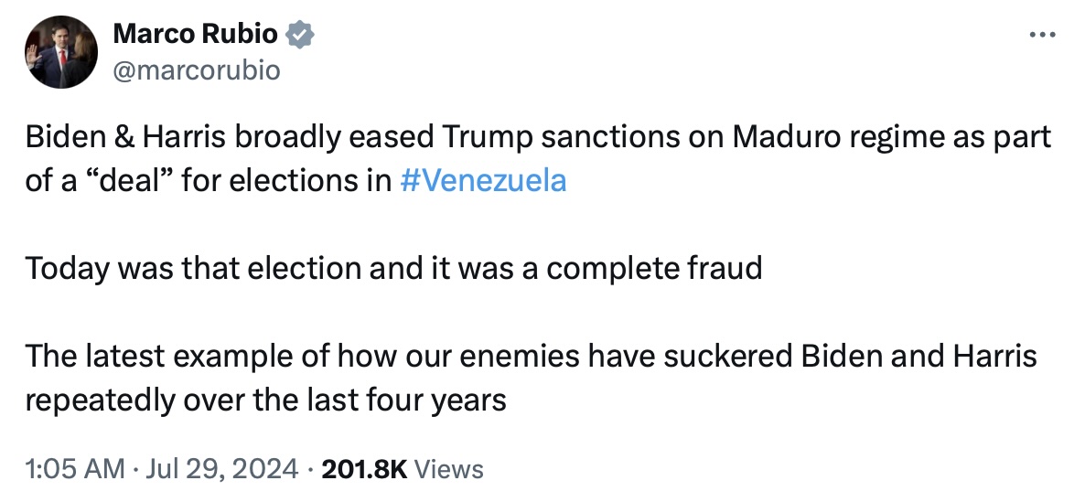This screenshot has width=1085, height=502.
Task: Click the phrase "repeatedly over the last four years"
Action: [x=265, y=399]
